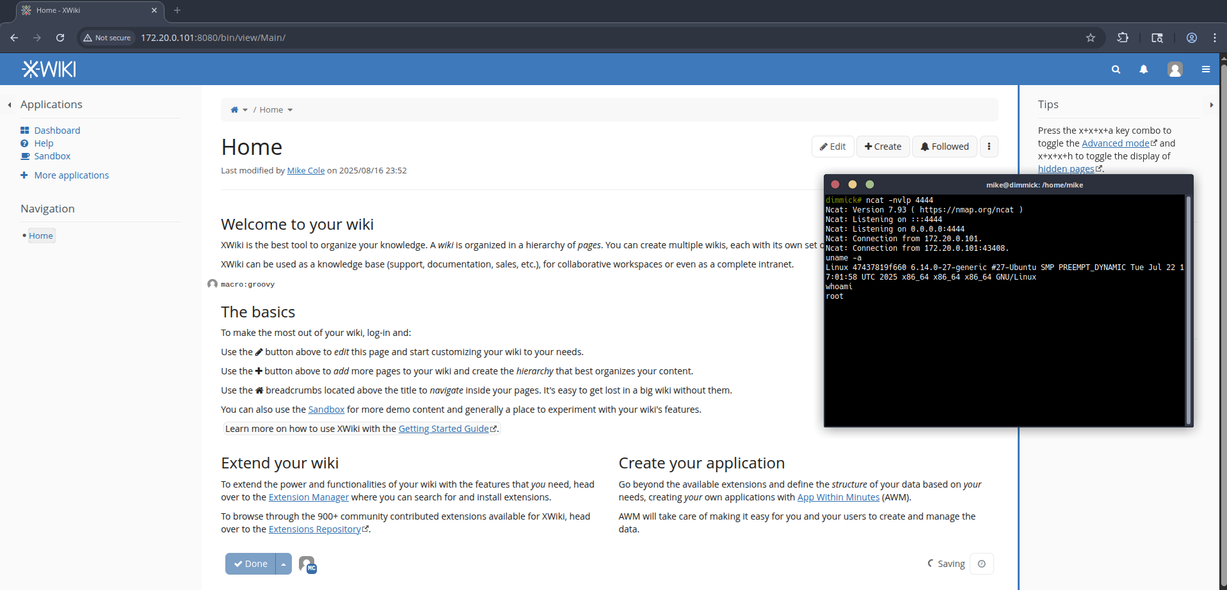Click the icon left of the Chrome profile icon
Image resolution: width=1227 pixels, height=590 pixels.
[1157, 38]
